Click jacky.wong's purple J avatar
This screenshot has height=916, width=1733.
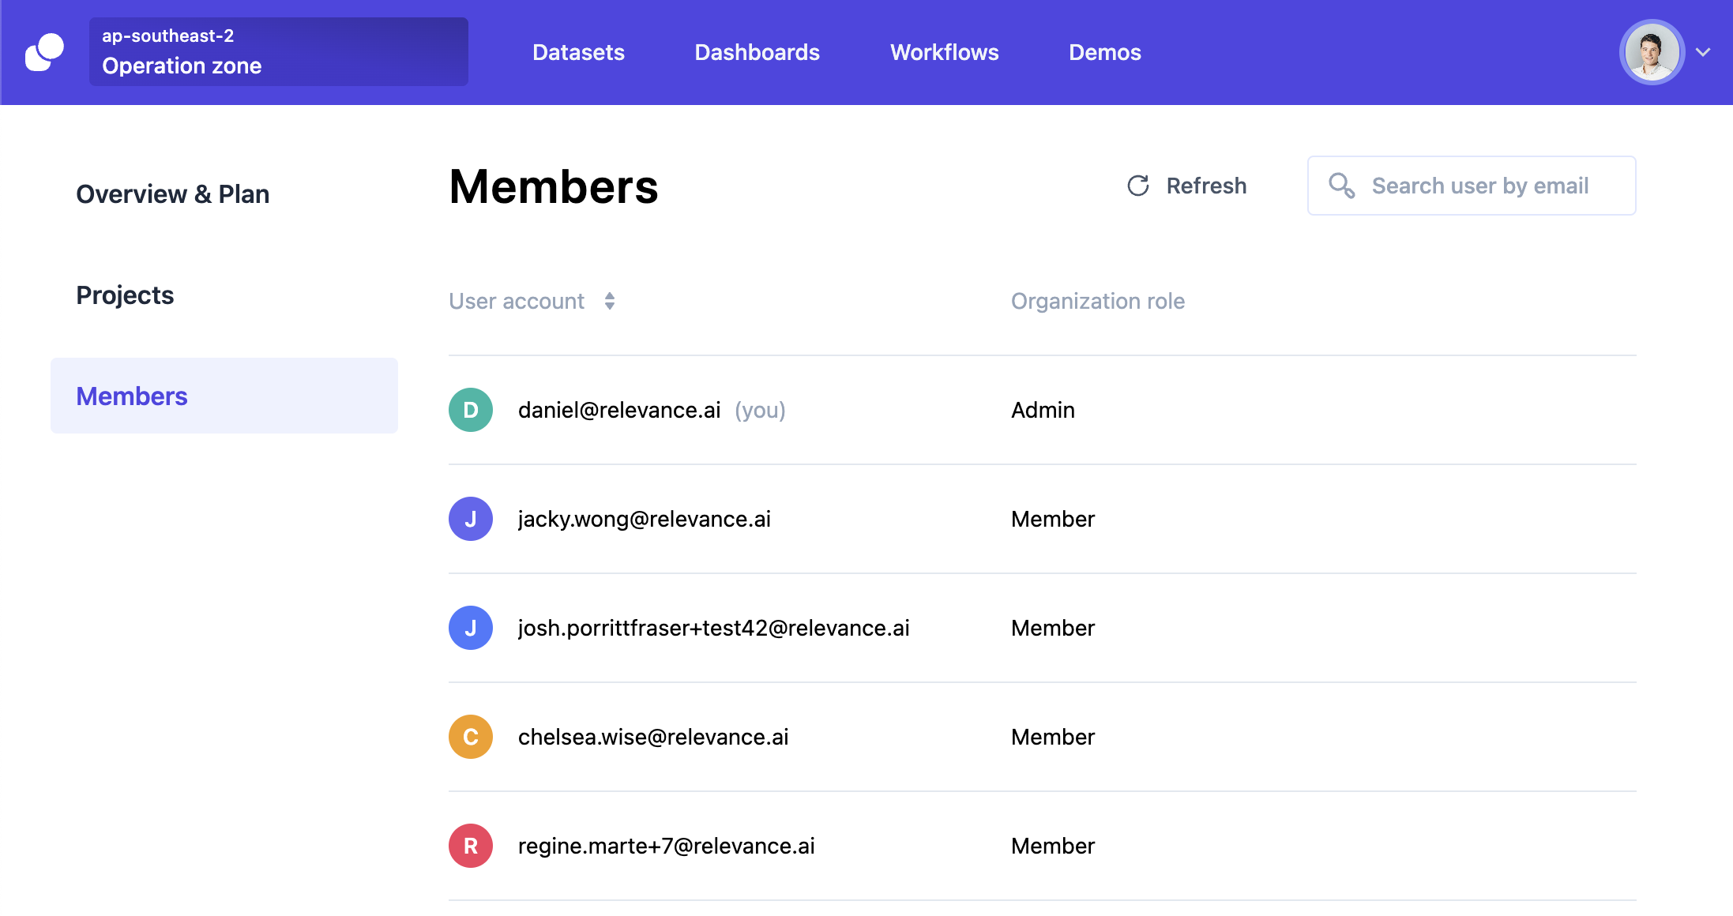click(x=471, y=519)
